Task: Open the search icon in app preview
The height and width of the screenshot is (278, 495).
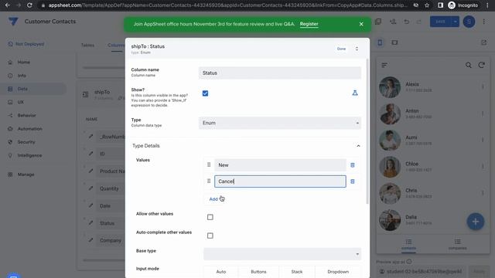Action: tap(468, 65)
